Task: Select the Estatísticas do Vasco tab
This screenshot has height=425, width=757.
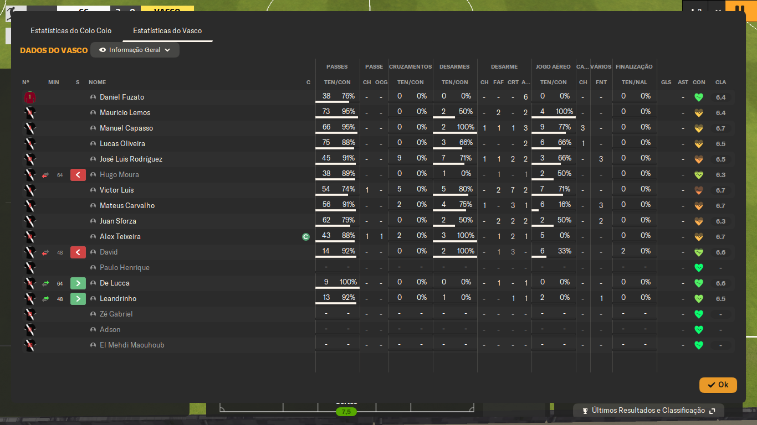Action: click(167, 31)
